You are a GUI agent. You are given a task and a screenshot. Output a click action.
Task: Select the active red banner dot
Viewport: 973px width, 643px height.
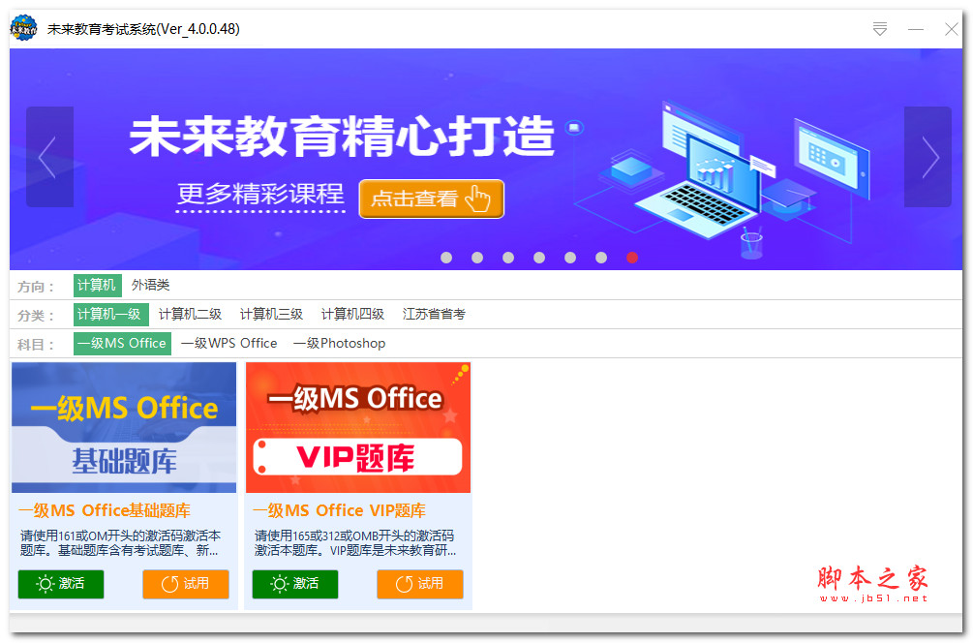pyautogui.click(x=632, y=258)
